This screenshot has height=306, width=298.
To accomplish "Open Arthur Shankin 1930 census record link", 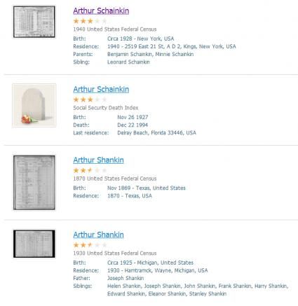I will click(x=98, y=235).
